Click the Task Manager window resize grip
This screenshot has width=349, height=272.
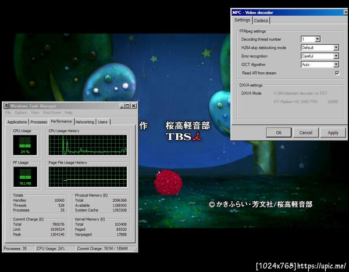(x=135, y=249)
